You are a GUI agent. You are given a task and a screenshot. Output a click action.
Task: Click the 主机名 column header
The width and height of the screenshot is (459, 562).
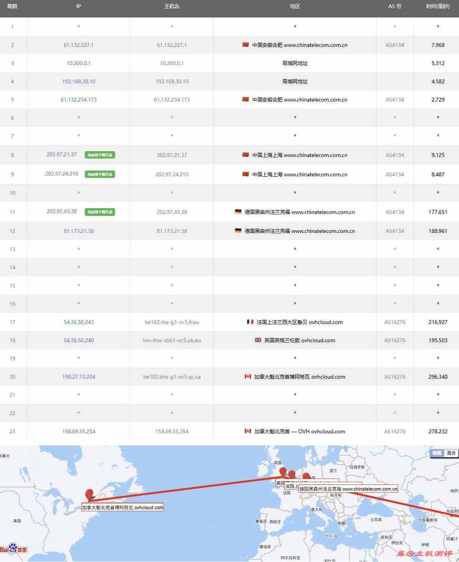click(x=172, y=6)
